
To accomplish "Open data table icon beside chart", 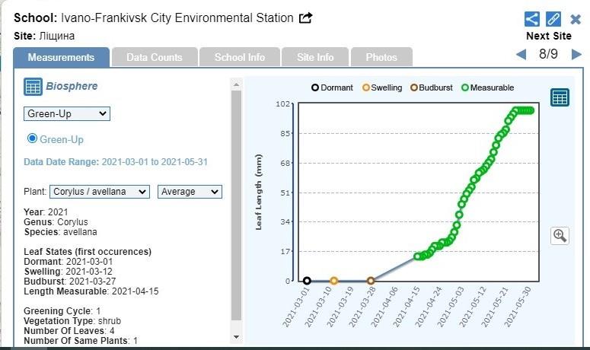I will pyautogui.click(x=560, y=97).
